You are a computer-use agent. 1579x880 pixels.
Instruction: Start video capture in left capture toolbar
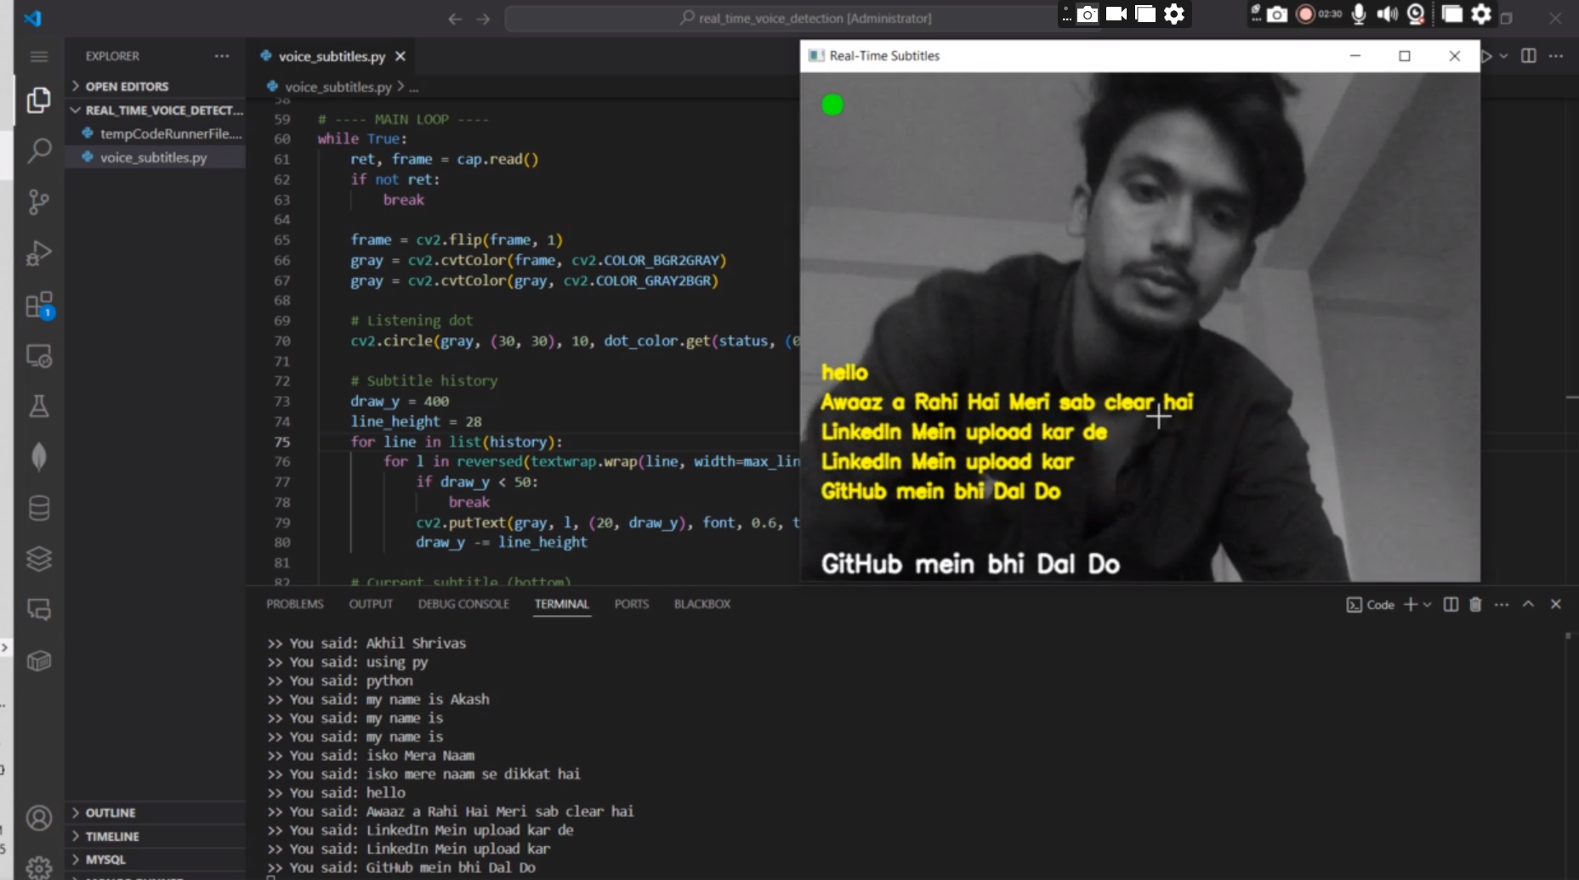pos(1116,14)
